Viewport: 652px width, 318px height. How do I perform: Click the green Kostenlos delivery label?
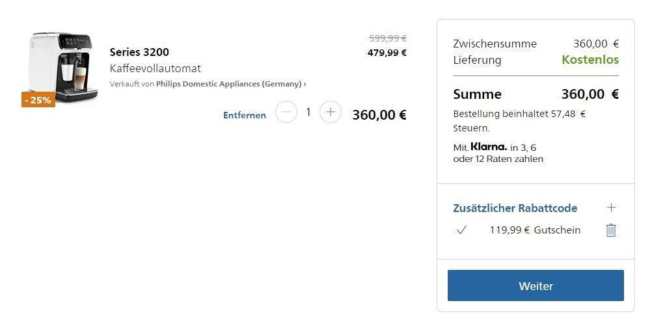(590, 59)
